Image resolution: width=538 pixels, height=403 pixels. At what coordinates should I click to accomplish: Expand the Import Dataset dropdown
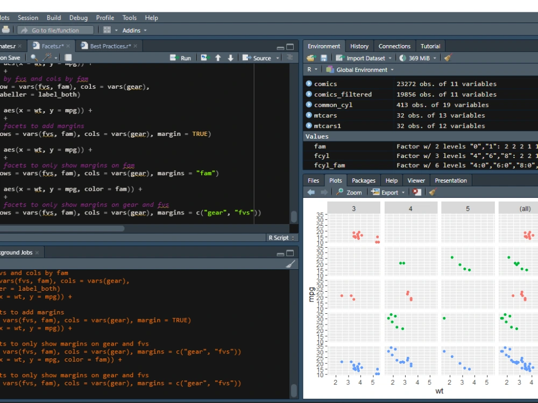(x=390, y=57)
